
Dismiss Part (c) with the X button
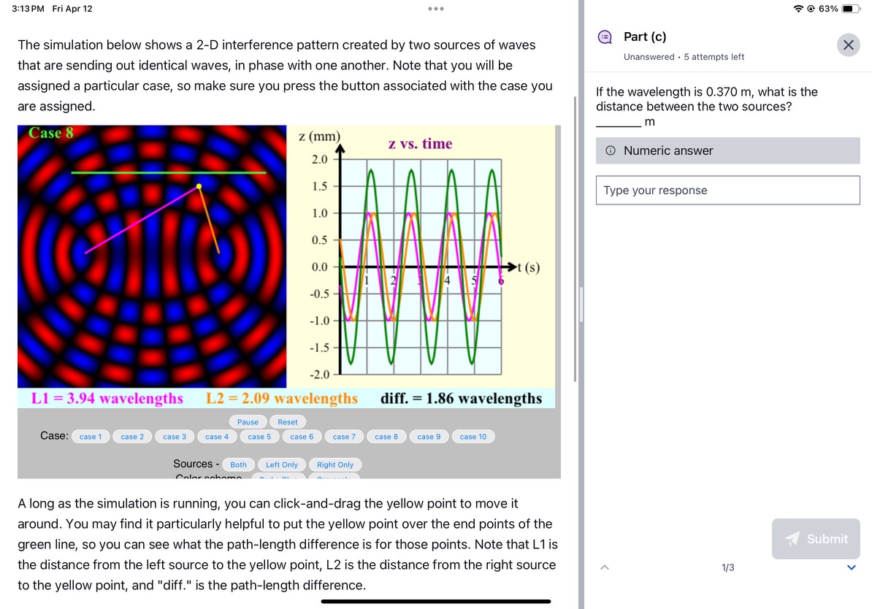848,45
